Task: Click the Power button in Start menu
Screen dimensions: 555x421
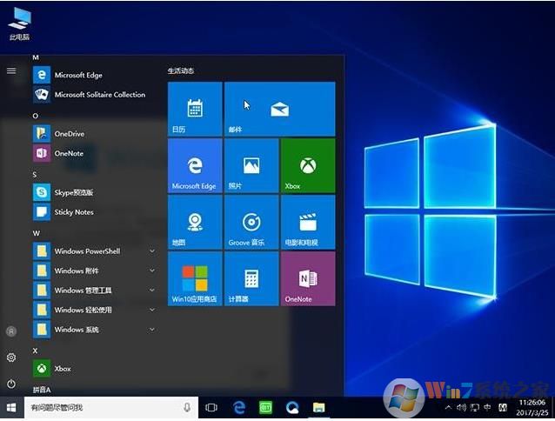Action: coord(11,384)
